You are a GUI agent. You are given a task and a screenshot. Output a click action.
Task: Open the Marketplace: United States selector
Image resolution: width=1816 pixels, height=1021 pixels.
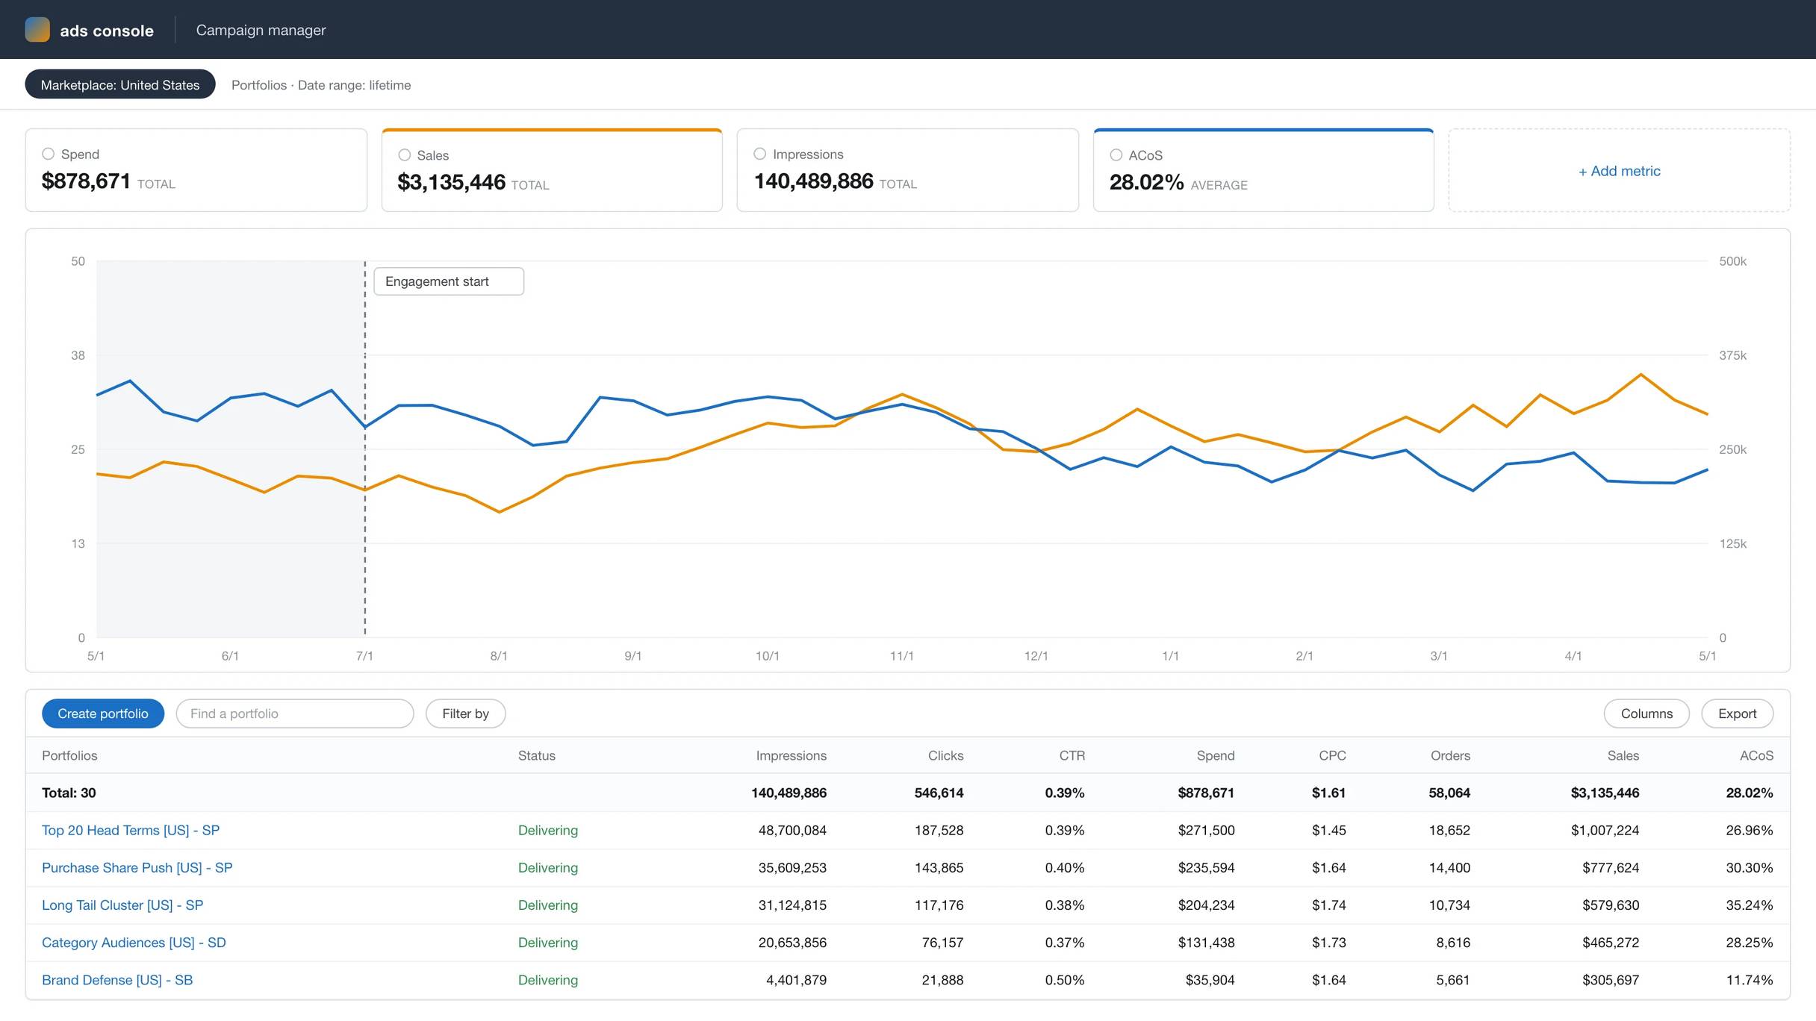click(x=120, y=84)
